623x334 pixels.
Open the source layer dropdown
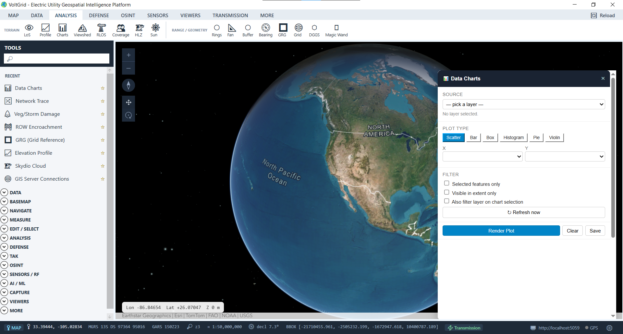[524, 104]
